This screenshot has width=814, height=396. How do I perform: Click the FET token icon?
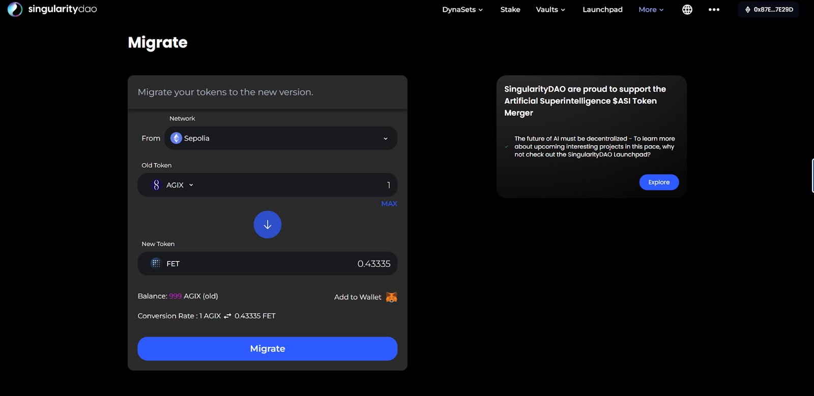[x=156, y=263]
